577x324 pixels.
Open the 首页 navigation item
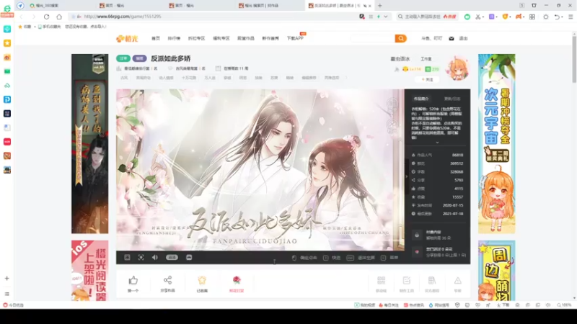(156, 39)
